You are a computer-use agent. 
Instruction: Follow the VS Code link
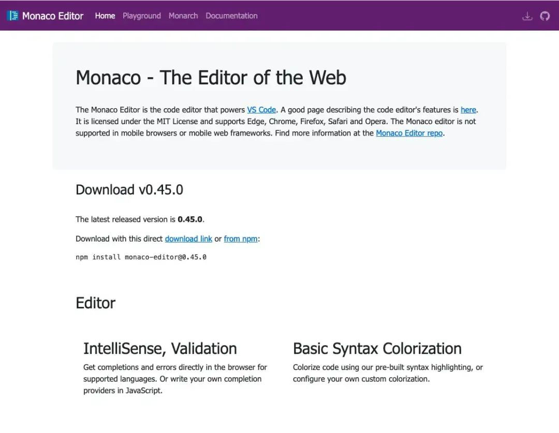(x=261, y=110)
